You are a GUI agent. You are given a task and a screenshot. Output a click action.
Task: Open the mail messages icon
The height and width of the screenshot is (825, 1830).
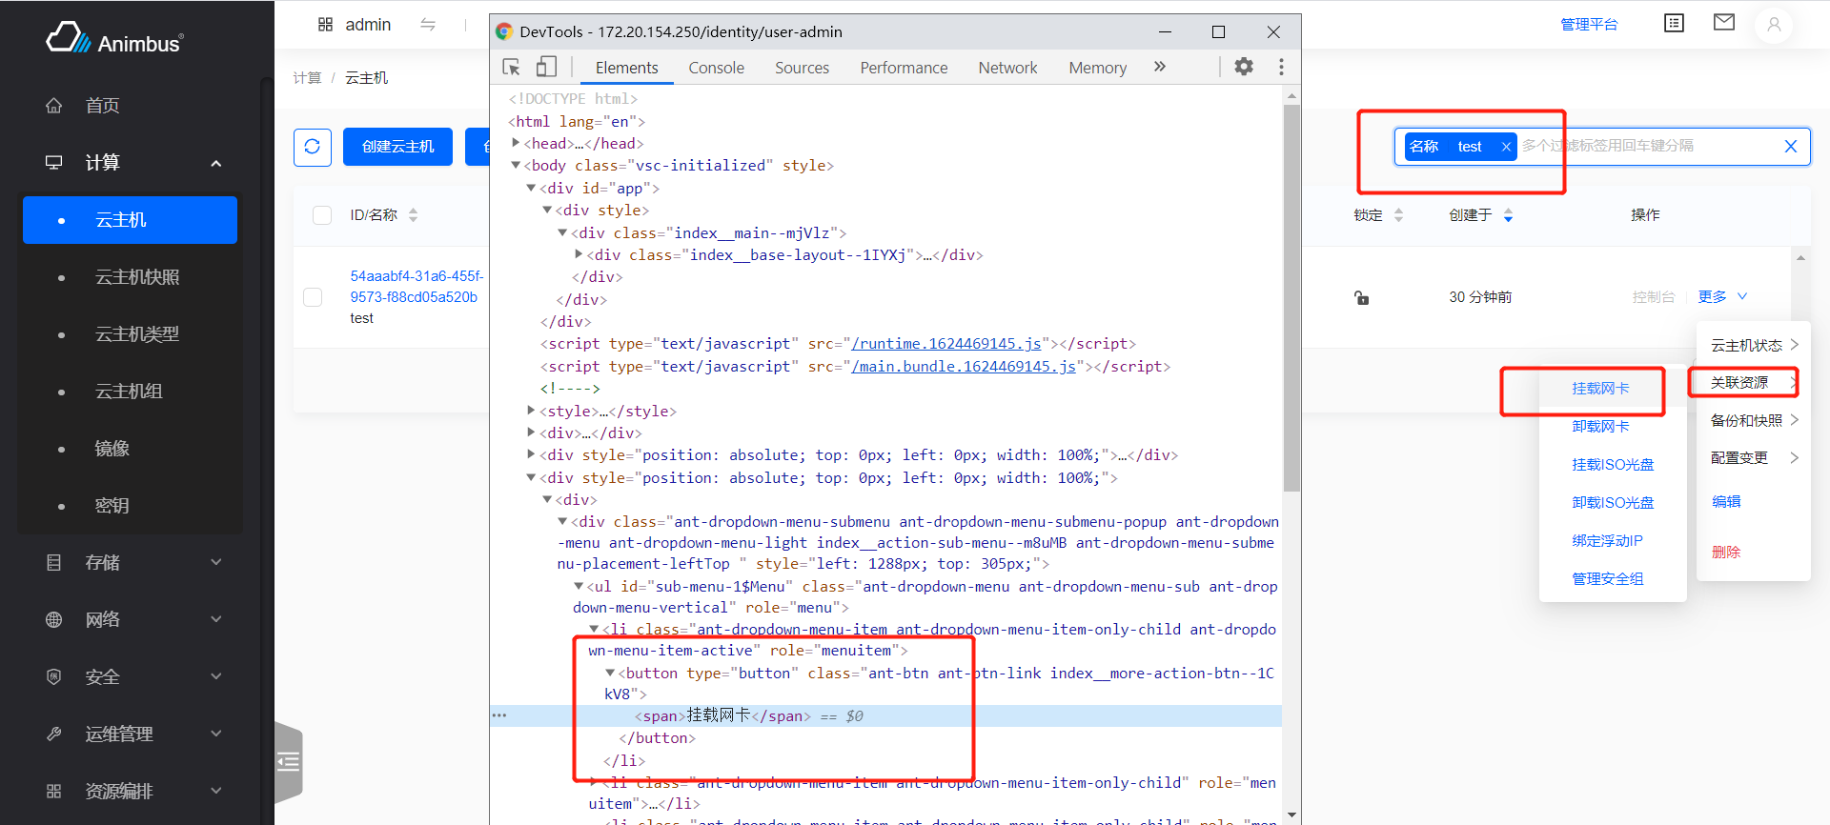click(x=1724, y=22)
